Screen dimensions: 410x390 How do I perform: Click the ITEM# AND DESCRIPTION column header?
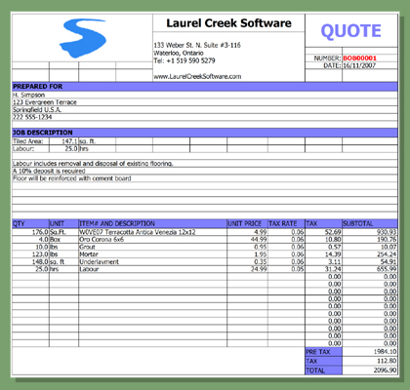[x=152, y=223]
